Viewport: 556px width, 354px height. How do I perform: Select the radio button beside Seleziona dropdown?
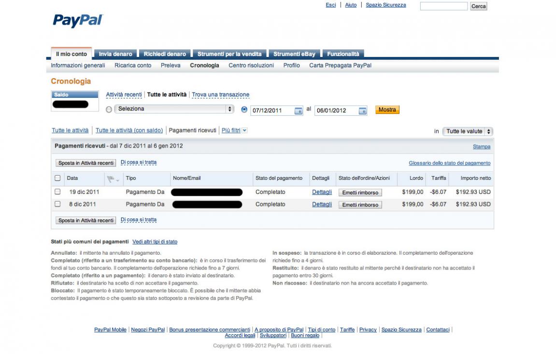[x=109, y=109]
